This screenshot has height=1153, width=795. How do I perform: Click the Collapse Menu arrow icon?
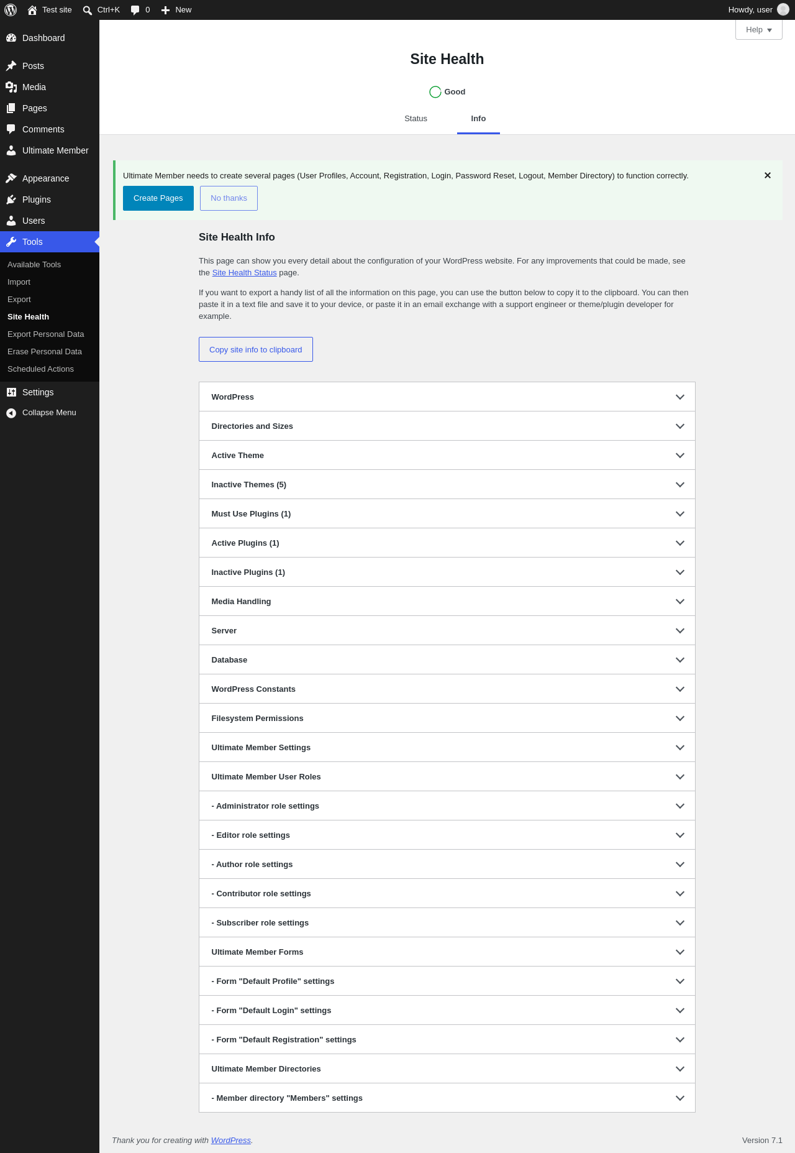[x=11, y=413]
